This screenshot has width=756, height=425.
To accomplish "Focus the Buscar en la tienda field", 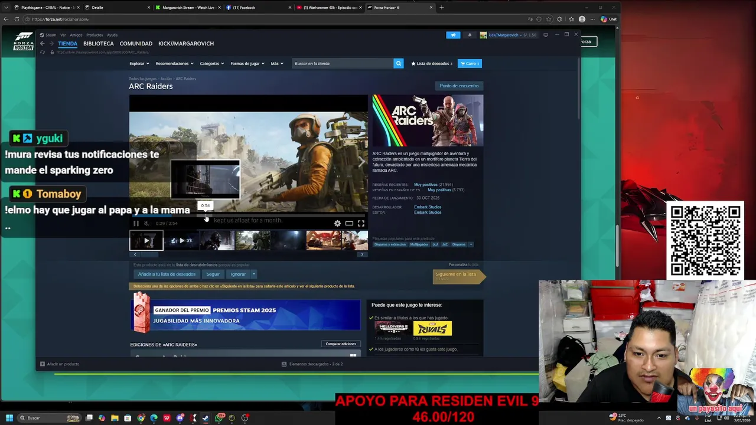I will pos(343,63).
